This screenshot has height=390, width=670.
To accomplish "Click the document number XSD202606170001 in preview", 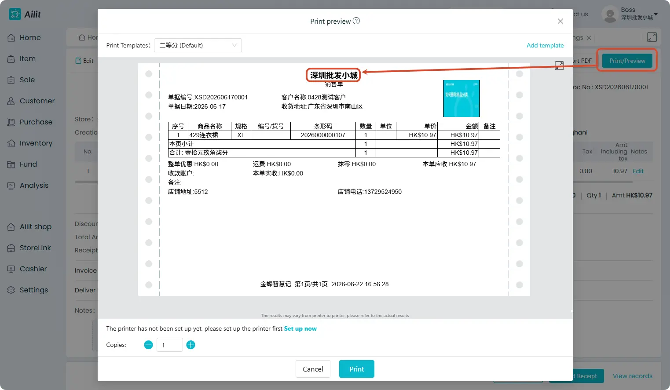I will [x=221, y=97].
